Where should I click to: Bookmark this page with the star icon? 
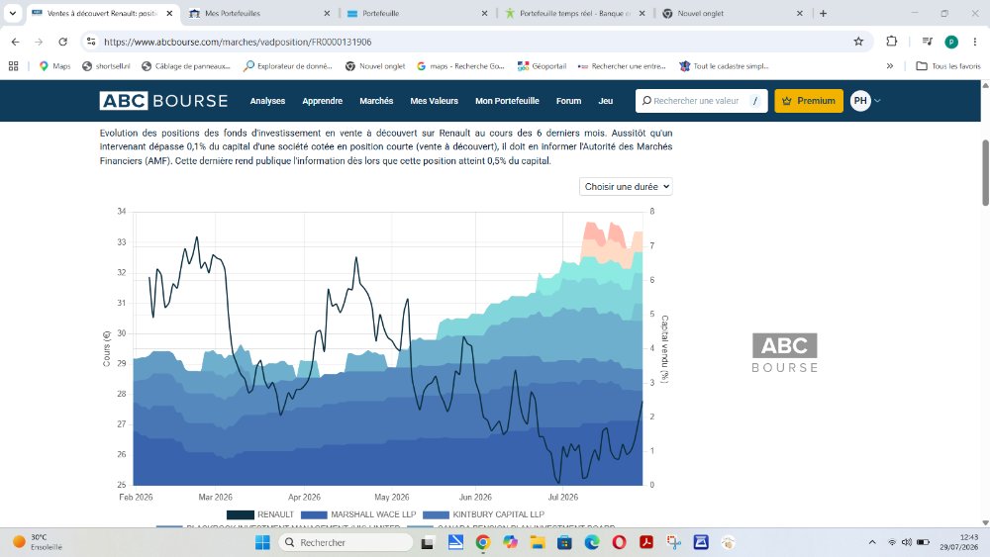[858, 42]
